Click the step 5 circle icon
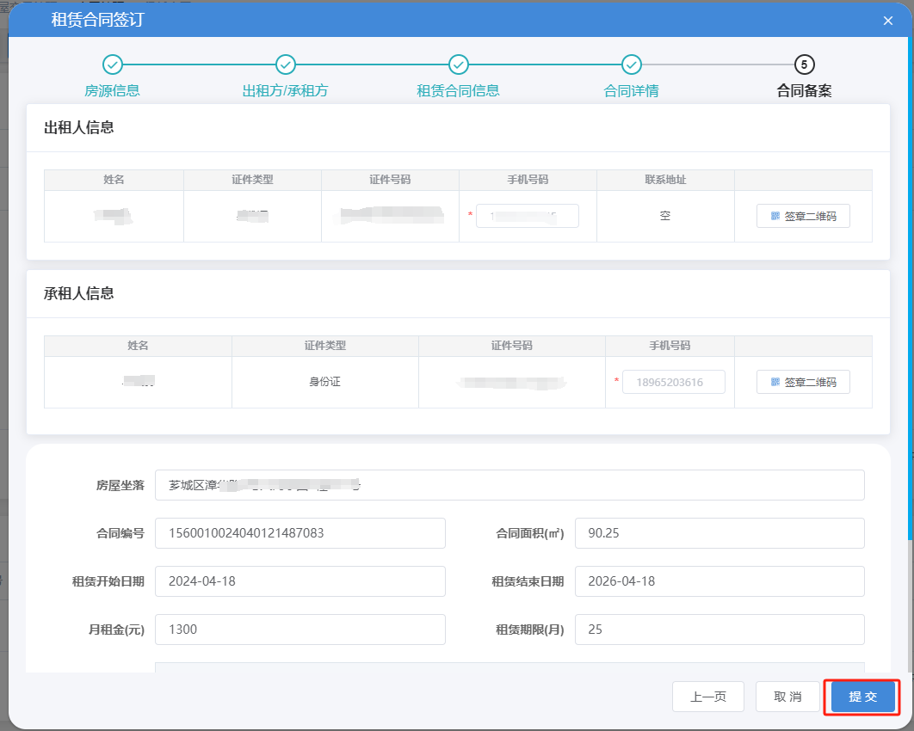The height and width of the screenshot is (731, 914). pyautogui.click(x=805, y=64)
